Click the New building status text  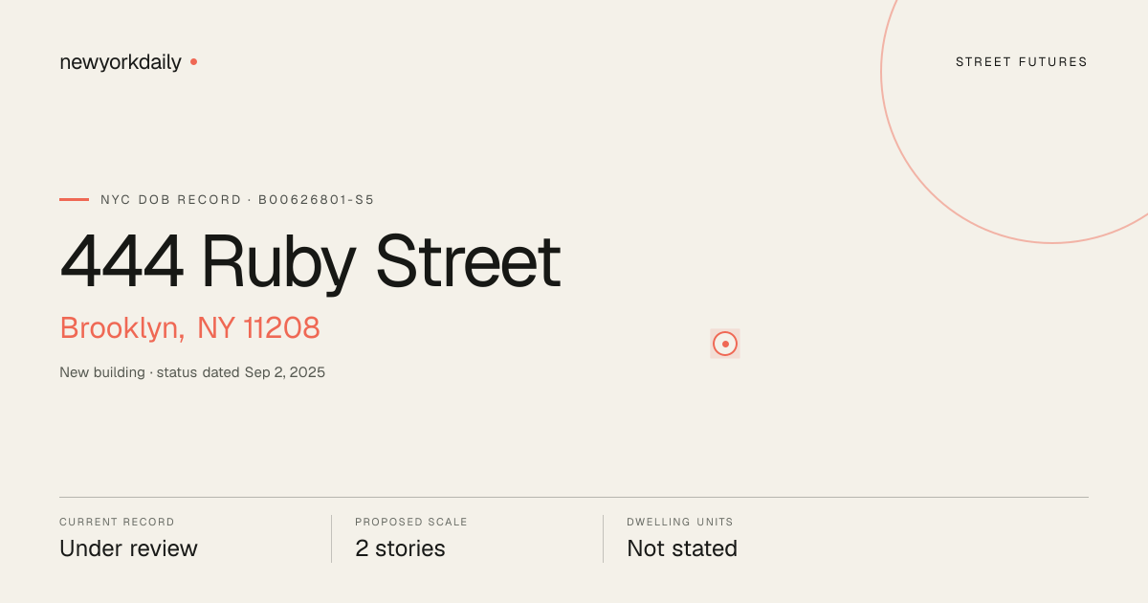point(102,372)
